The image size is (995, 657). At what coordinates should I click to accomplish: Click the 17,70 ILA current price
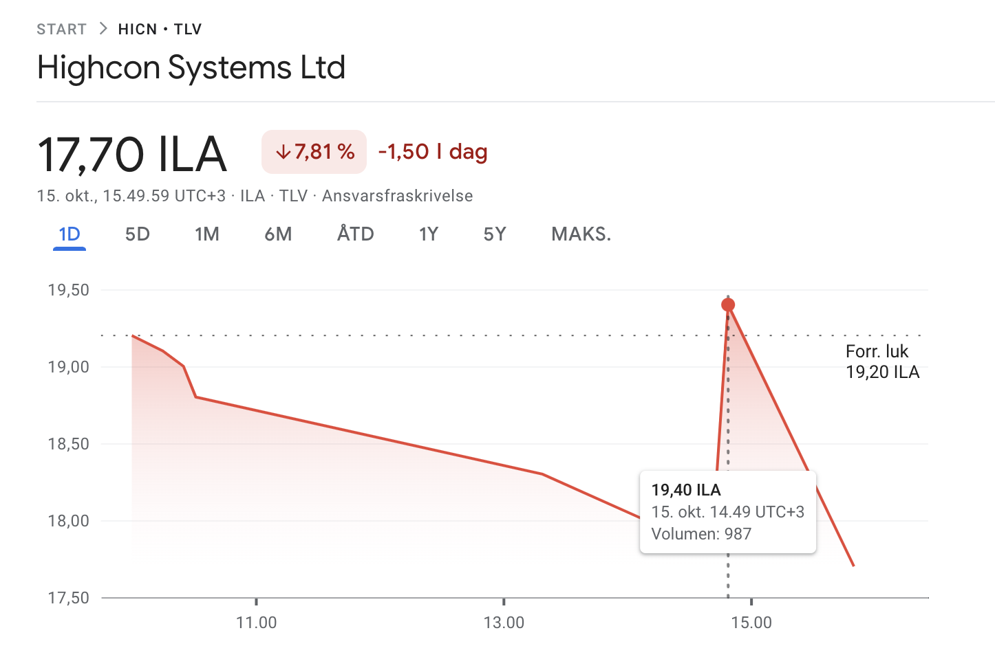point(132,154)
